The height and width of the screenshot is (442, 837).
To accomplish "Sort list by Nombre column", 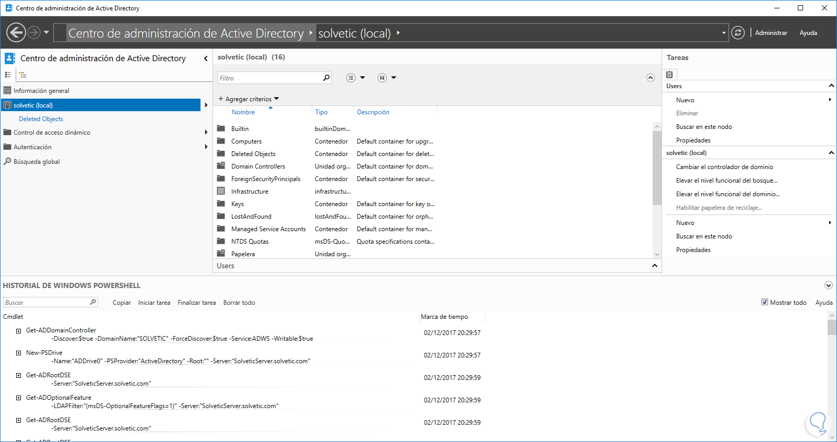I will pyautogui.click(x=243, y=112).
